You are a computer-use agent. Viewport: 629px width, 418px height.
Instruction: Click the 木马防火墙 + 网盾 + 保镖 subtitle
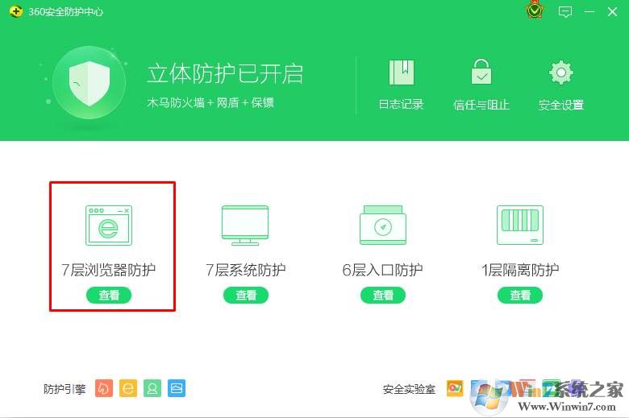(x=210, y=103)
